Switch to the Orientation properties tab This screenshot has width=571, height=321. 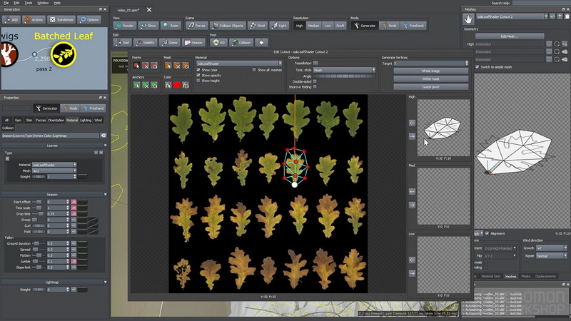point(56,120)
